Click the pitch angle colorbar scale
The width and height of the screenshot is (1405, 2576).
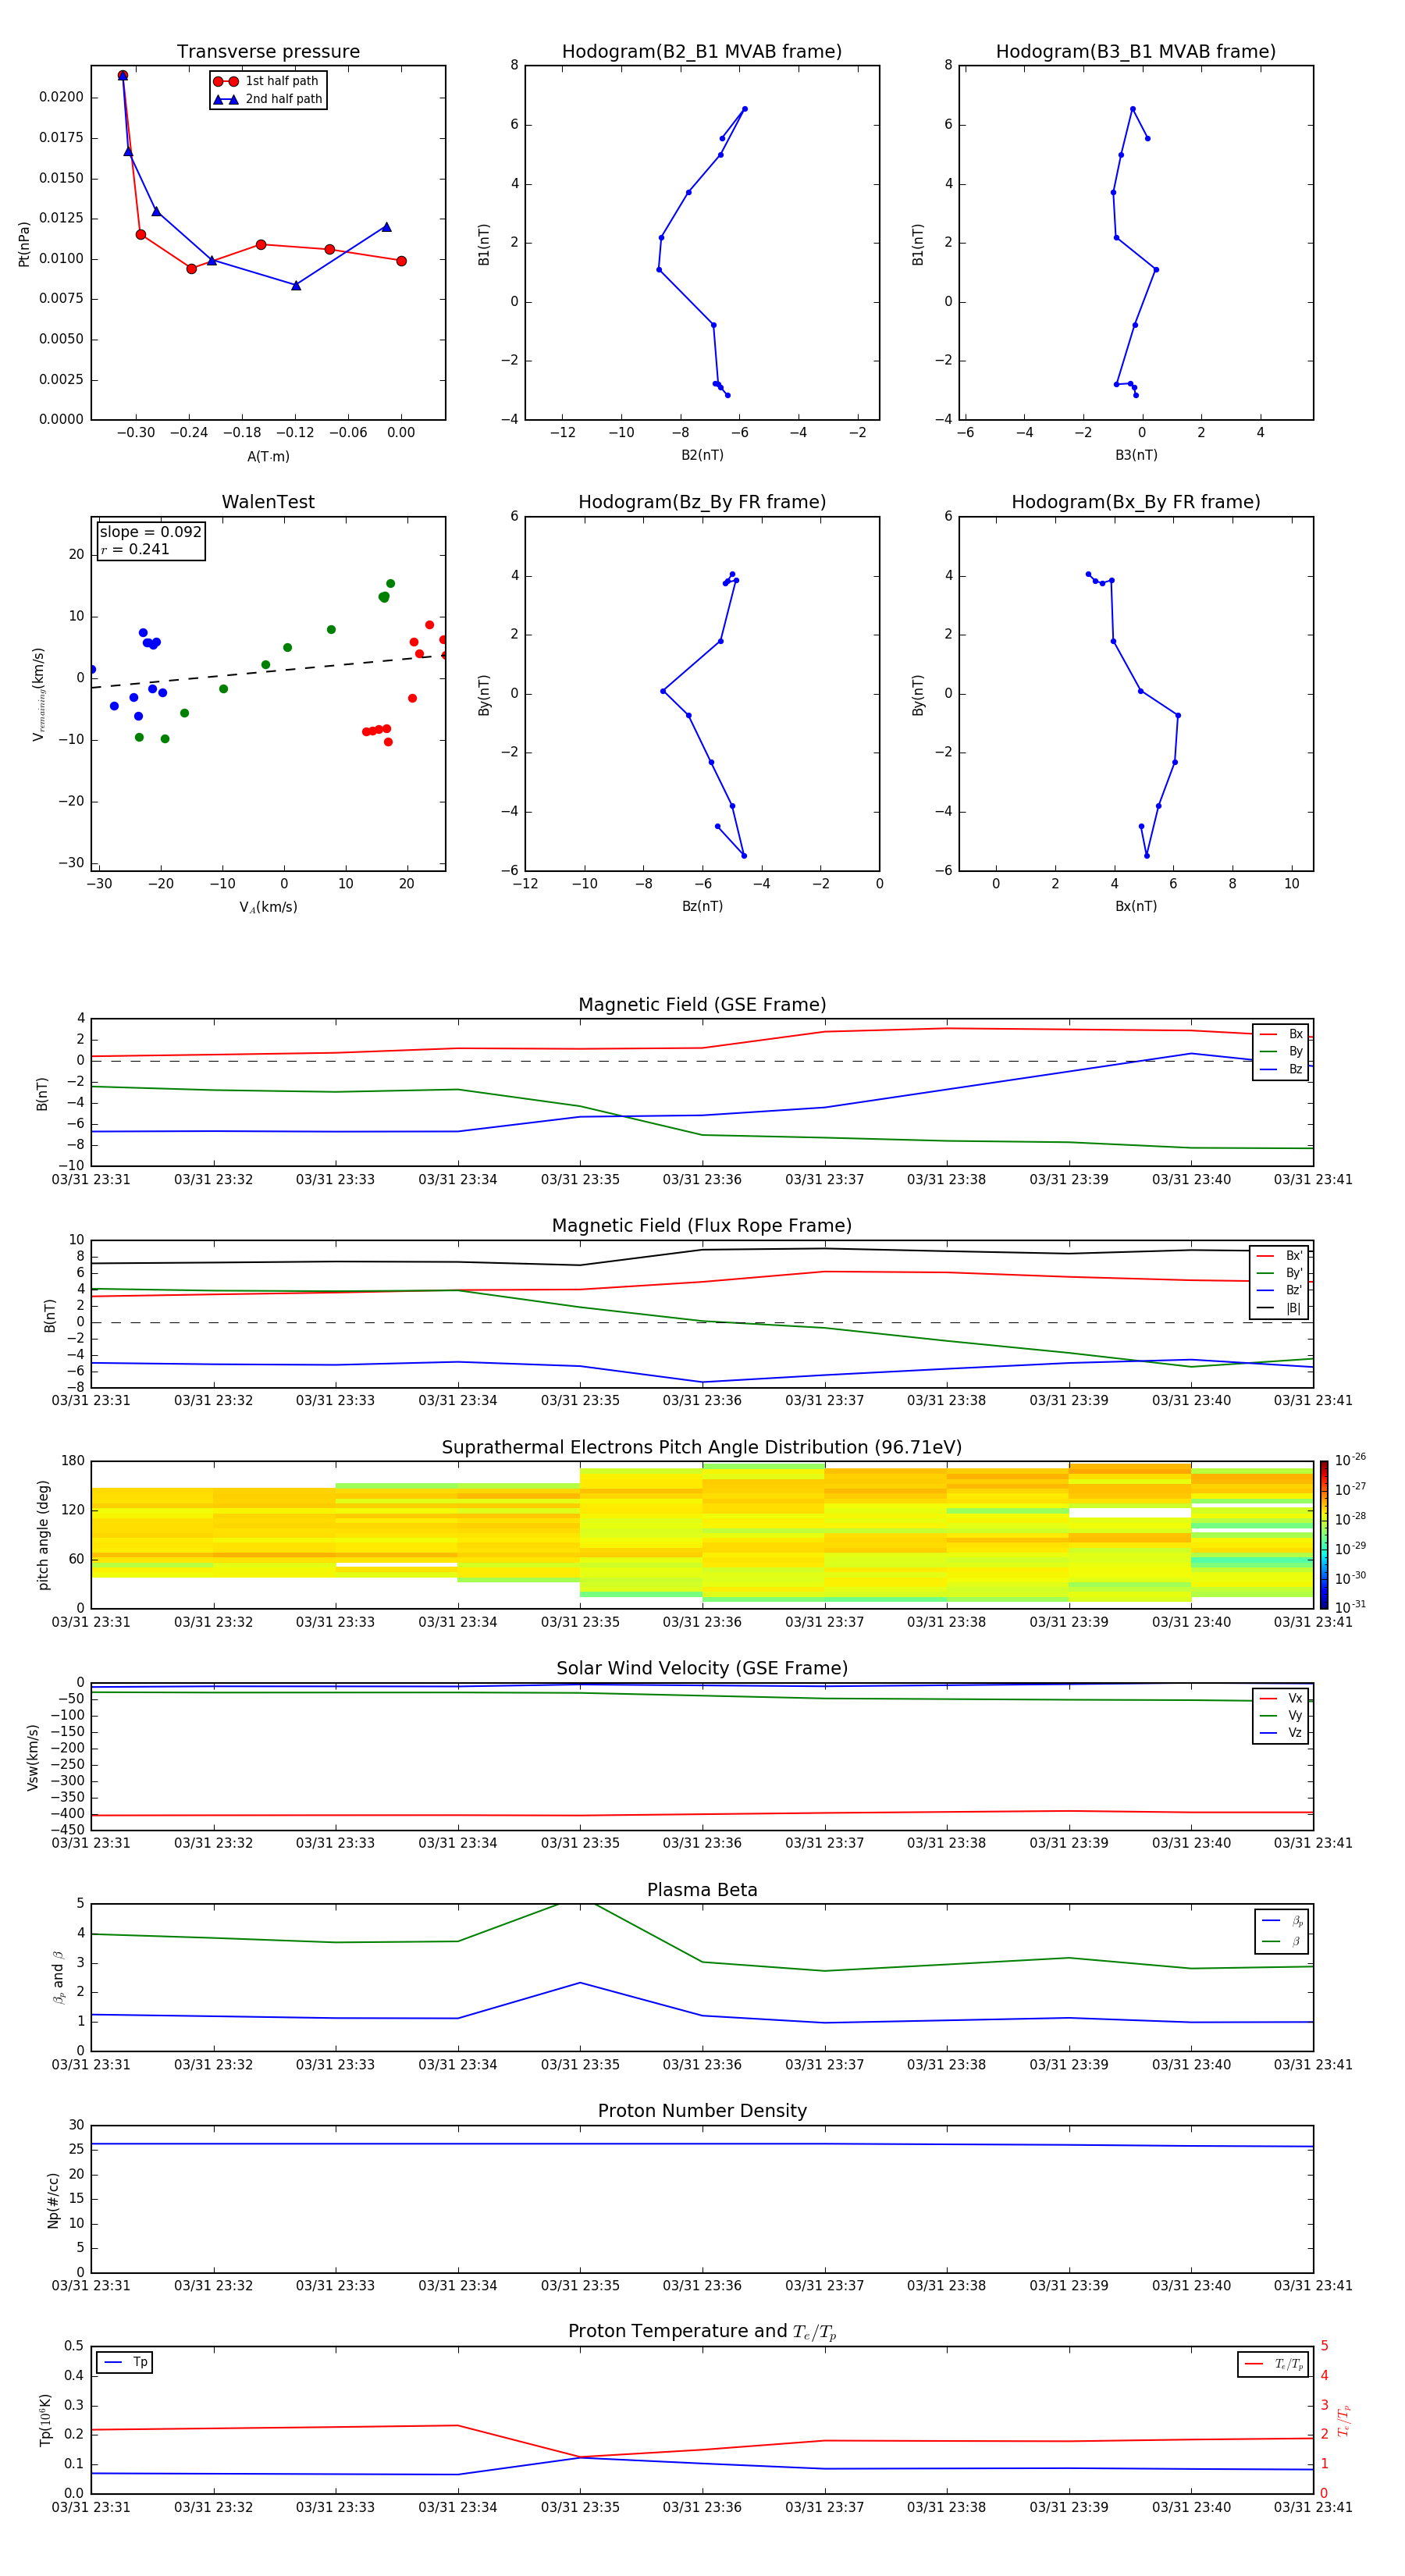[x=1324, y=1535]
